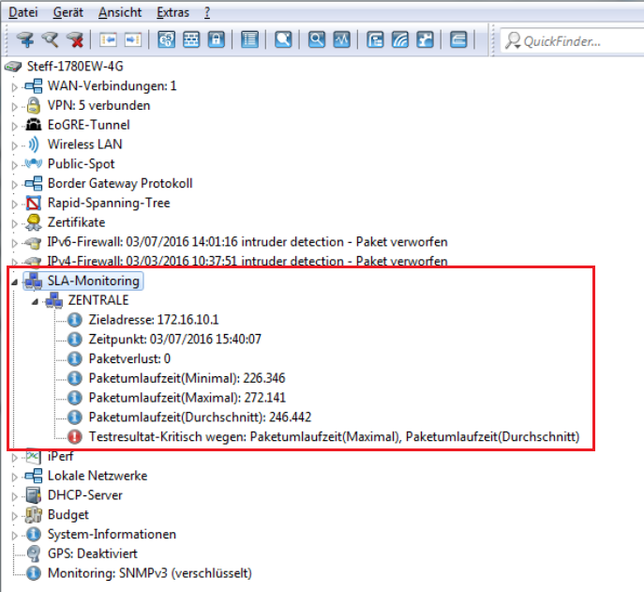Collapse the SLA-Monitoring node

[x=13, y=281]
